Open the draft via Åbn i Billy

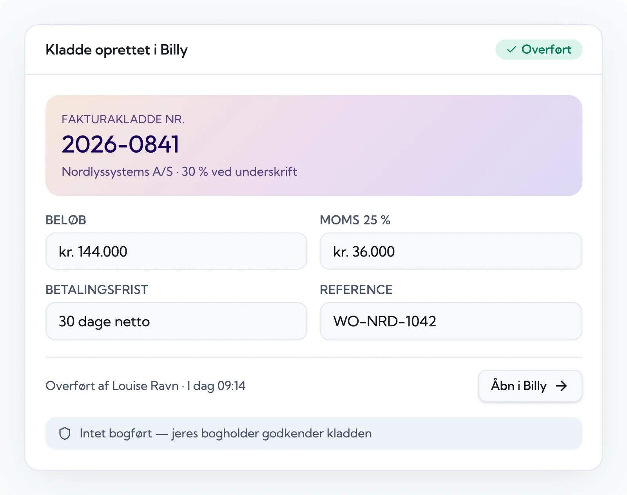click(x=530, y=386)
